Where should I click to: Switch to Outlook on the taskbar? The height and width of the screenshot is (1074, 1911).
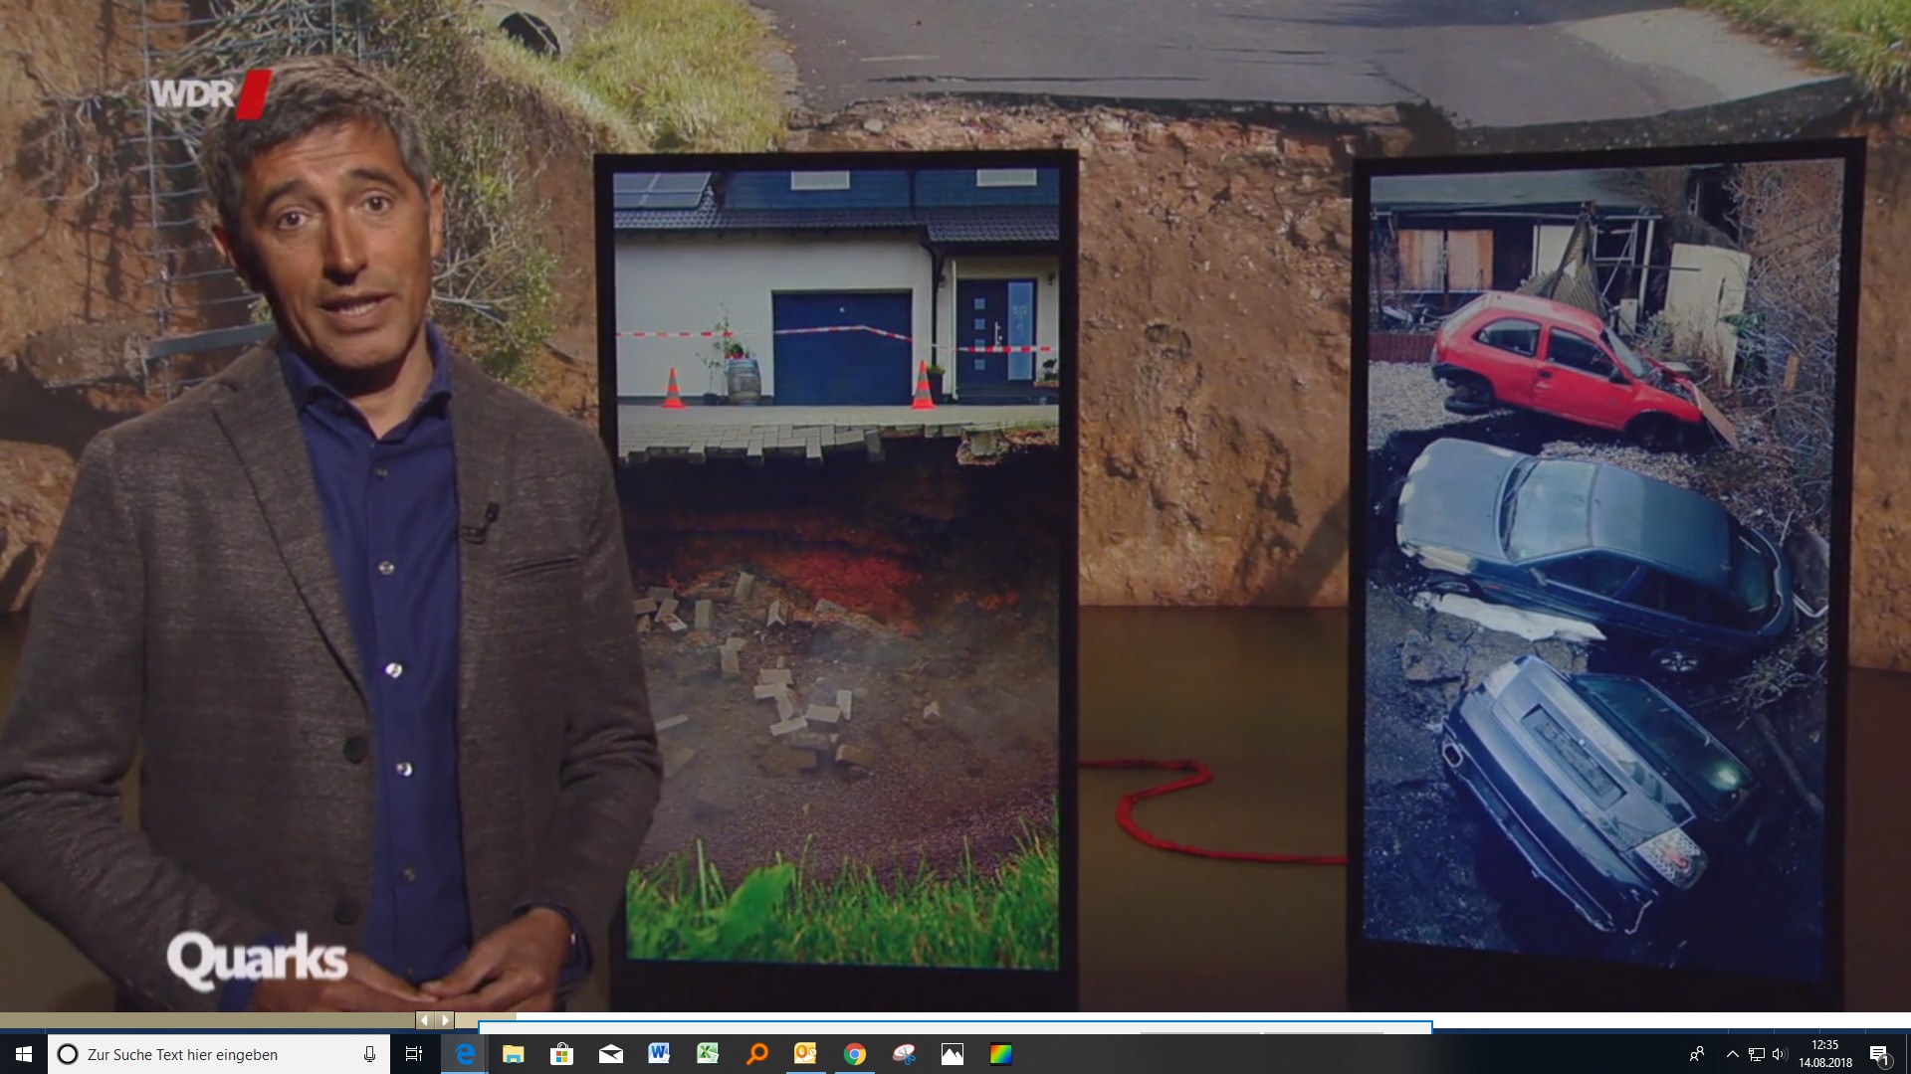pos(805,1054)
